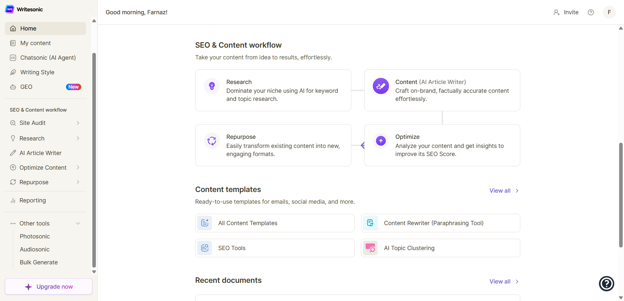Click the Reporting bar chart icon
The height and width of the screenshot is (301, 624).
coord(13,200)
